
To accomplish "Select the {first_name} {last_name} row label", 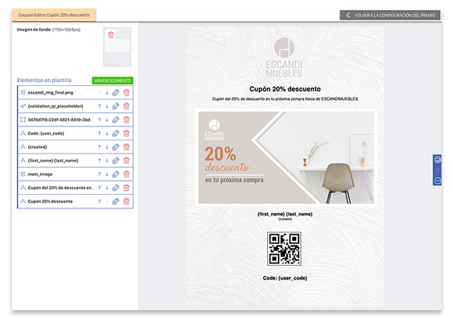I will tap(53, 161).
